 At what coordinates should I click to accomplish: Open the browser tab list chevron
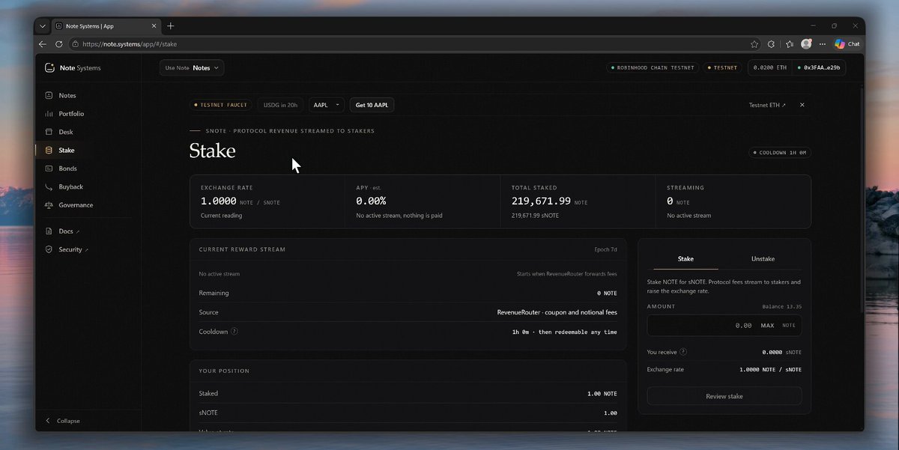pyautogui.click(x=43, y=26)
